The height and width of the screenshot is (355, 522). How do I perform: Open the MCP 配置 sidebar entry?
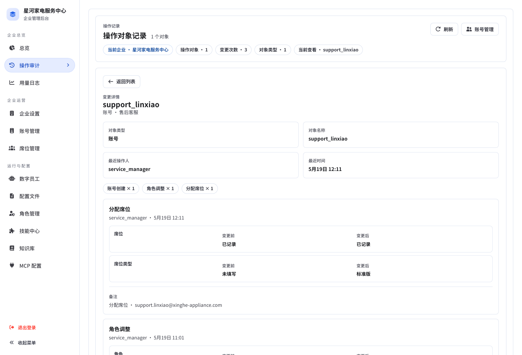click(40, 266)
